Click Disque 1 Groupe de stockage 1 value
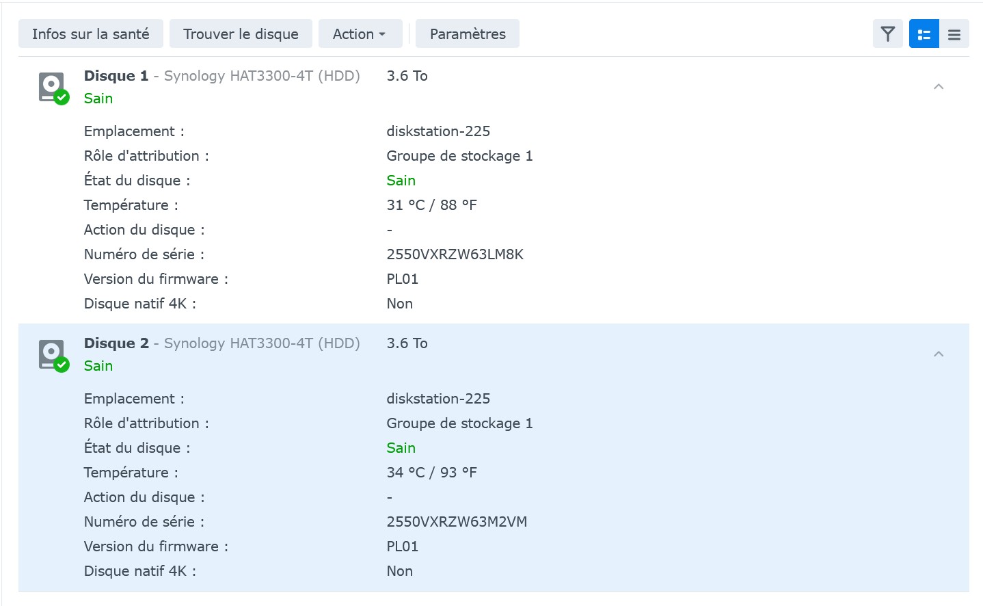The width and height of the screenshot is (983, 606). [x=460, y=156]
